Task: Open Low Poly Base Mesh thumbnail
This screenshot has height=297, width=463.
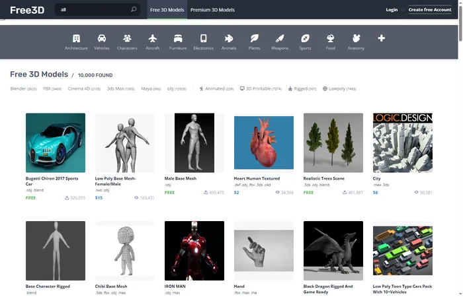Action: (x=125, y=143)
